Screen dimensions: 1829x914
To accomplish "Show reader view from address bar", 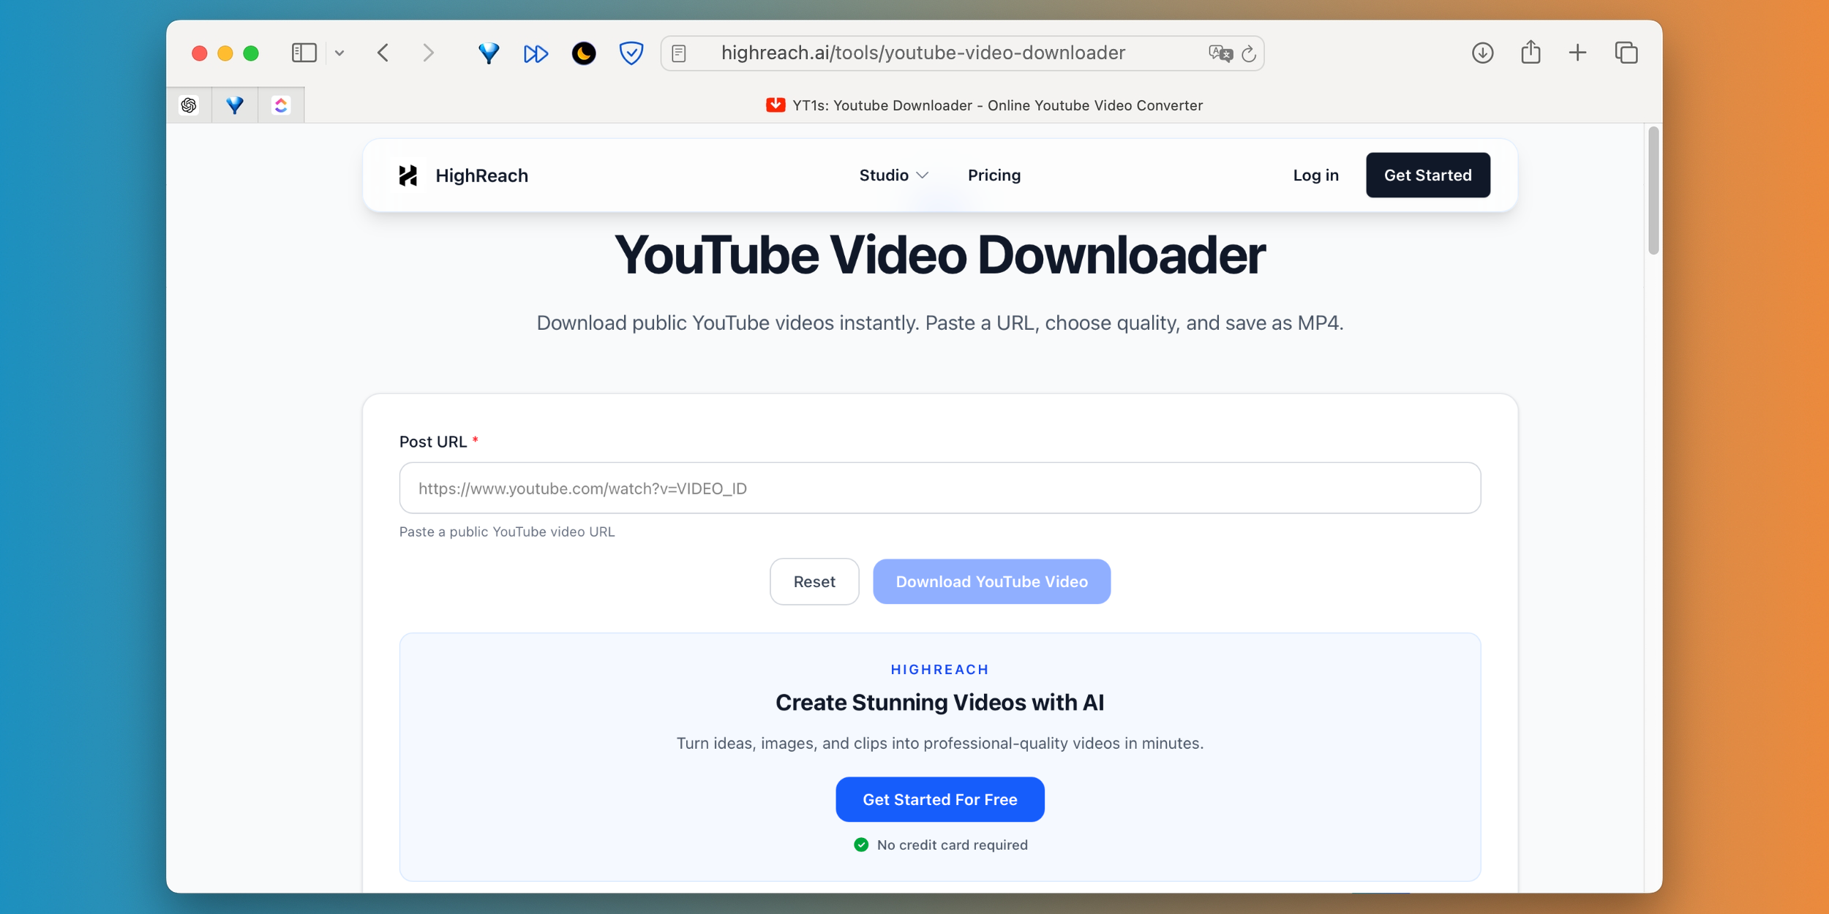I will [x=679, y=53].
